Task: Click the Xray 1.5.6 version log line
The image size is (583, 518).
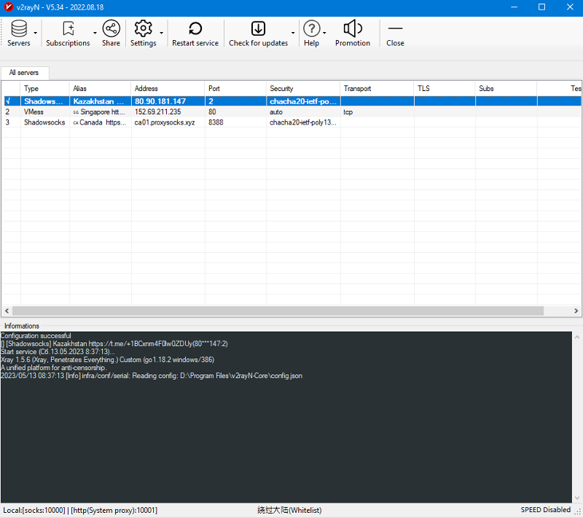Action: 107,360
